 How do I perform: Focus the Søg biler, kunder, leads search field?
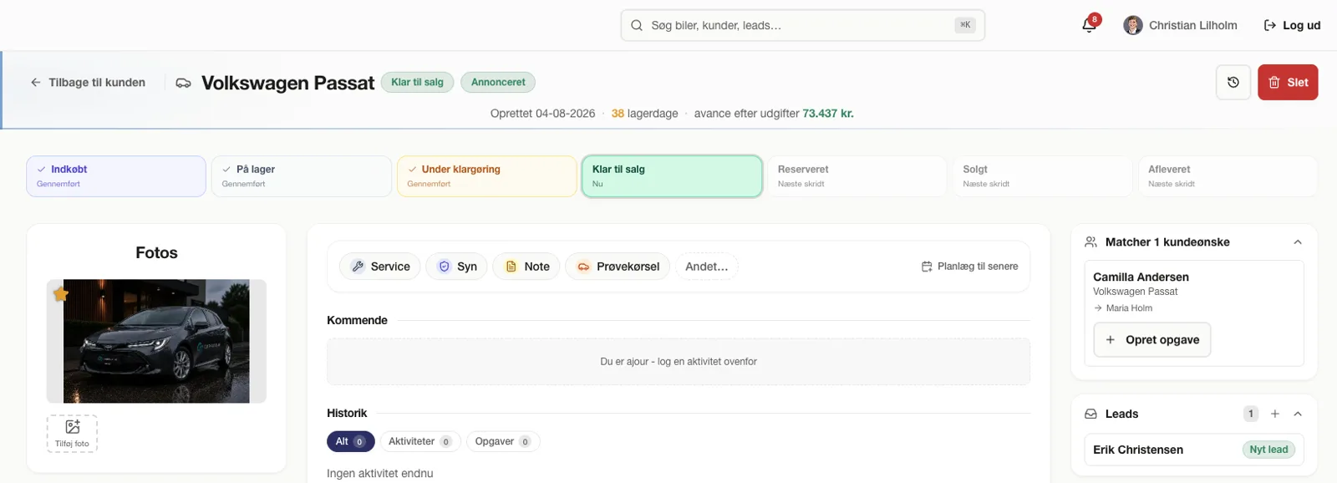pyautogui.click(x=803, y=25)
